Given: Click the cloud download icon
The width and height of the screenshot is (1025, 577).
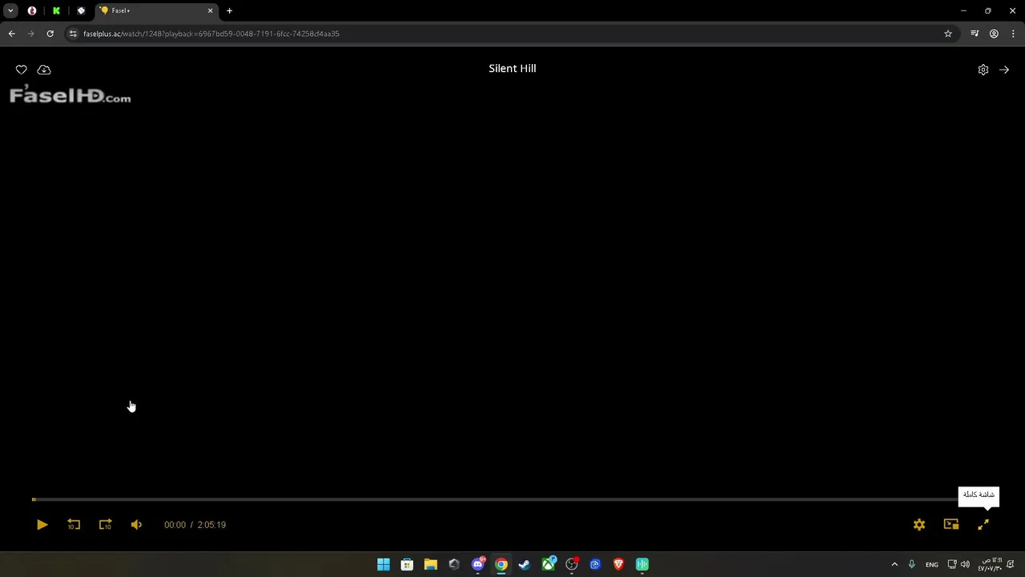Looking at the screenshot, I should [x=44, y=70].
